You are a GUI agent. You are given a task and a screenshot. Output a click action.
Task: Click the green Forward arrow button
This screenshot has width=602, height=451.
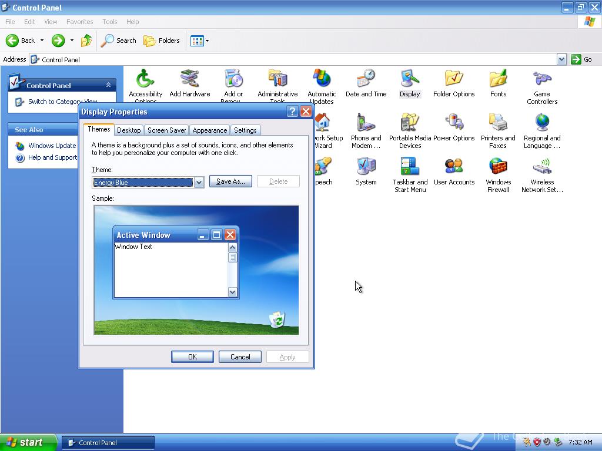(x=58, y=41)
